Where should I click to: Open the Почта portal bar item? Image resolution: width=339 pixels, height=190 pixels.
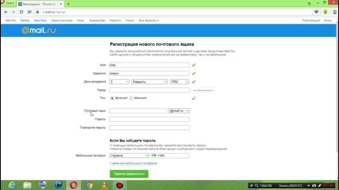[x=25, y=20]
